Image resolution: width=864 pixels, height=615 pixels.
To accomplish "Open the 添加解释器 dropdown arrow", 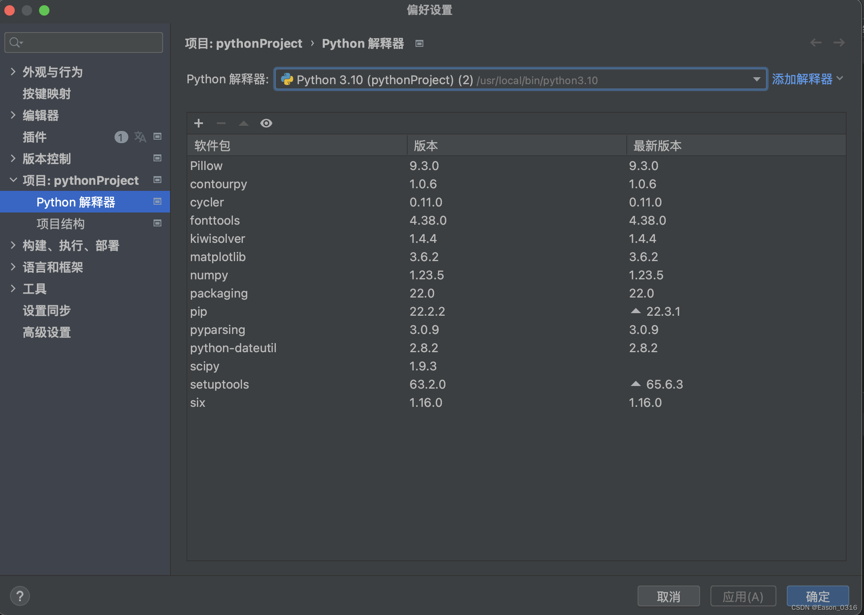I will 840,79.
